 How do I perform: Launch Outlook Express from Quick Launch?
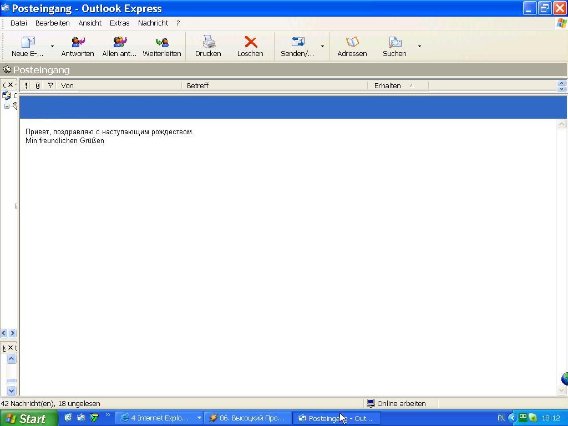(81, 418)
